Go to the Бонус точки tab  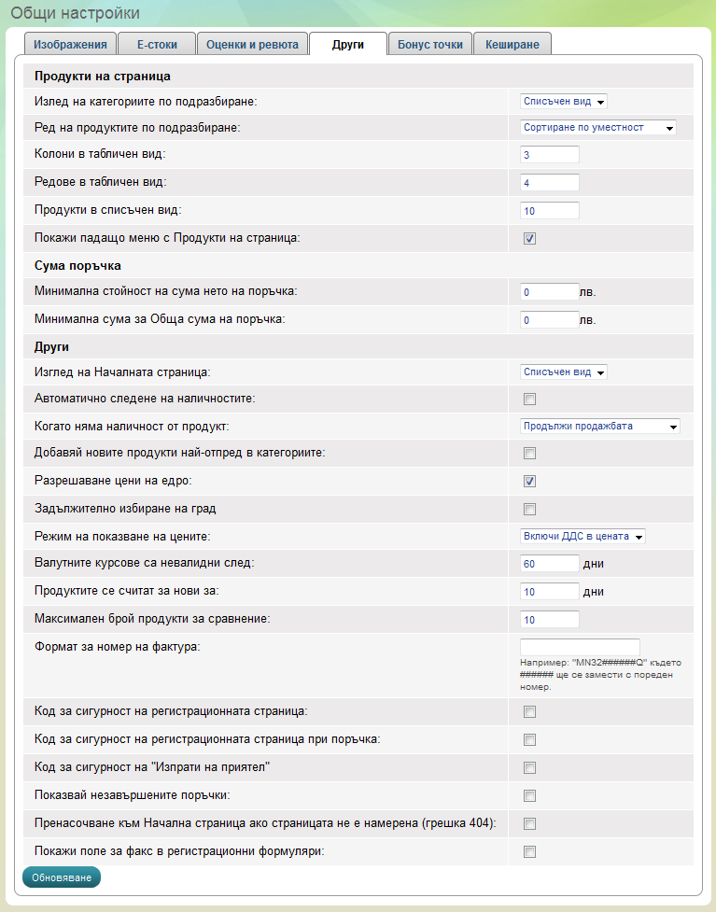coord(429,44)
